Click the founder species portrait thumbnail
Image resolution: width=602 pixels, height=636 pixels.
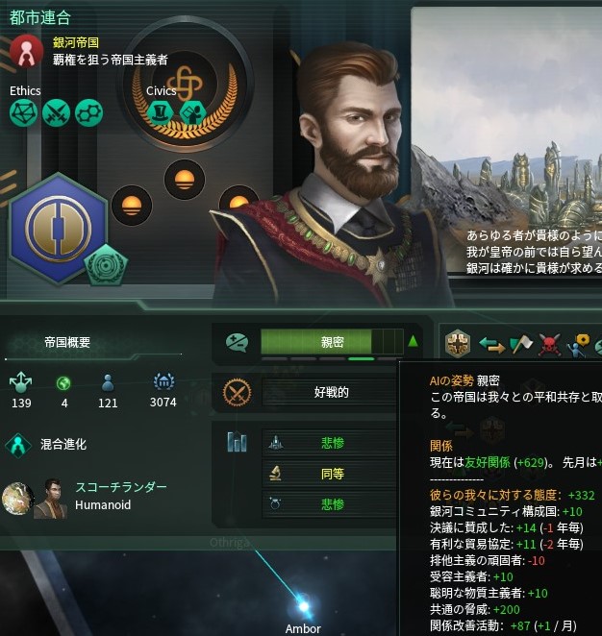coord(50,499)
